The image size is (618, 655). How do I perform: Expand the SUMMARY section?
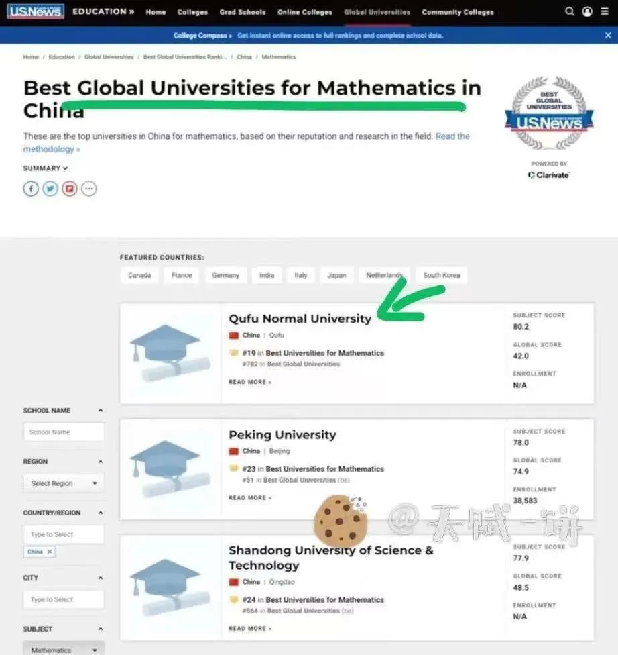pos(46,168)
